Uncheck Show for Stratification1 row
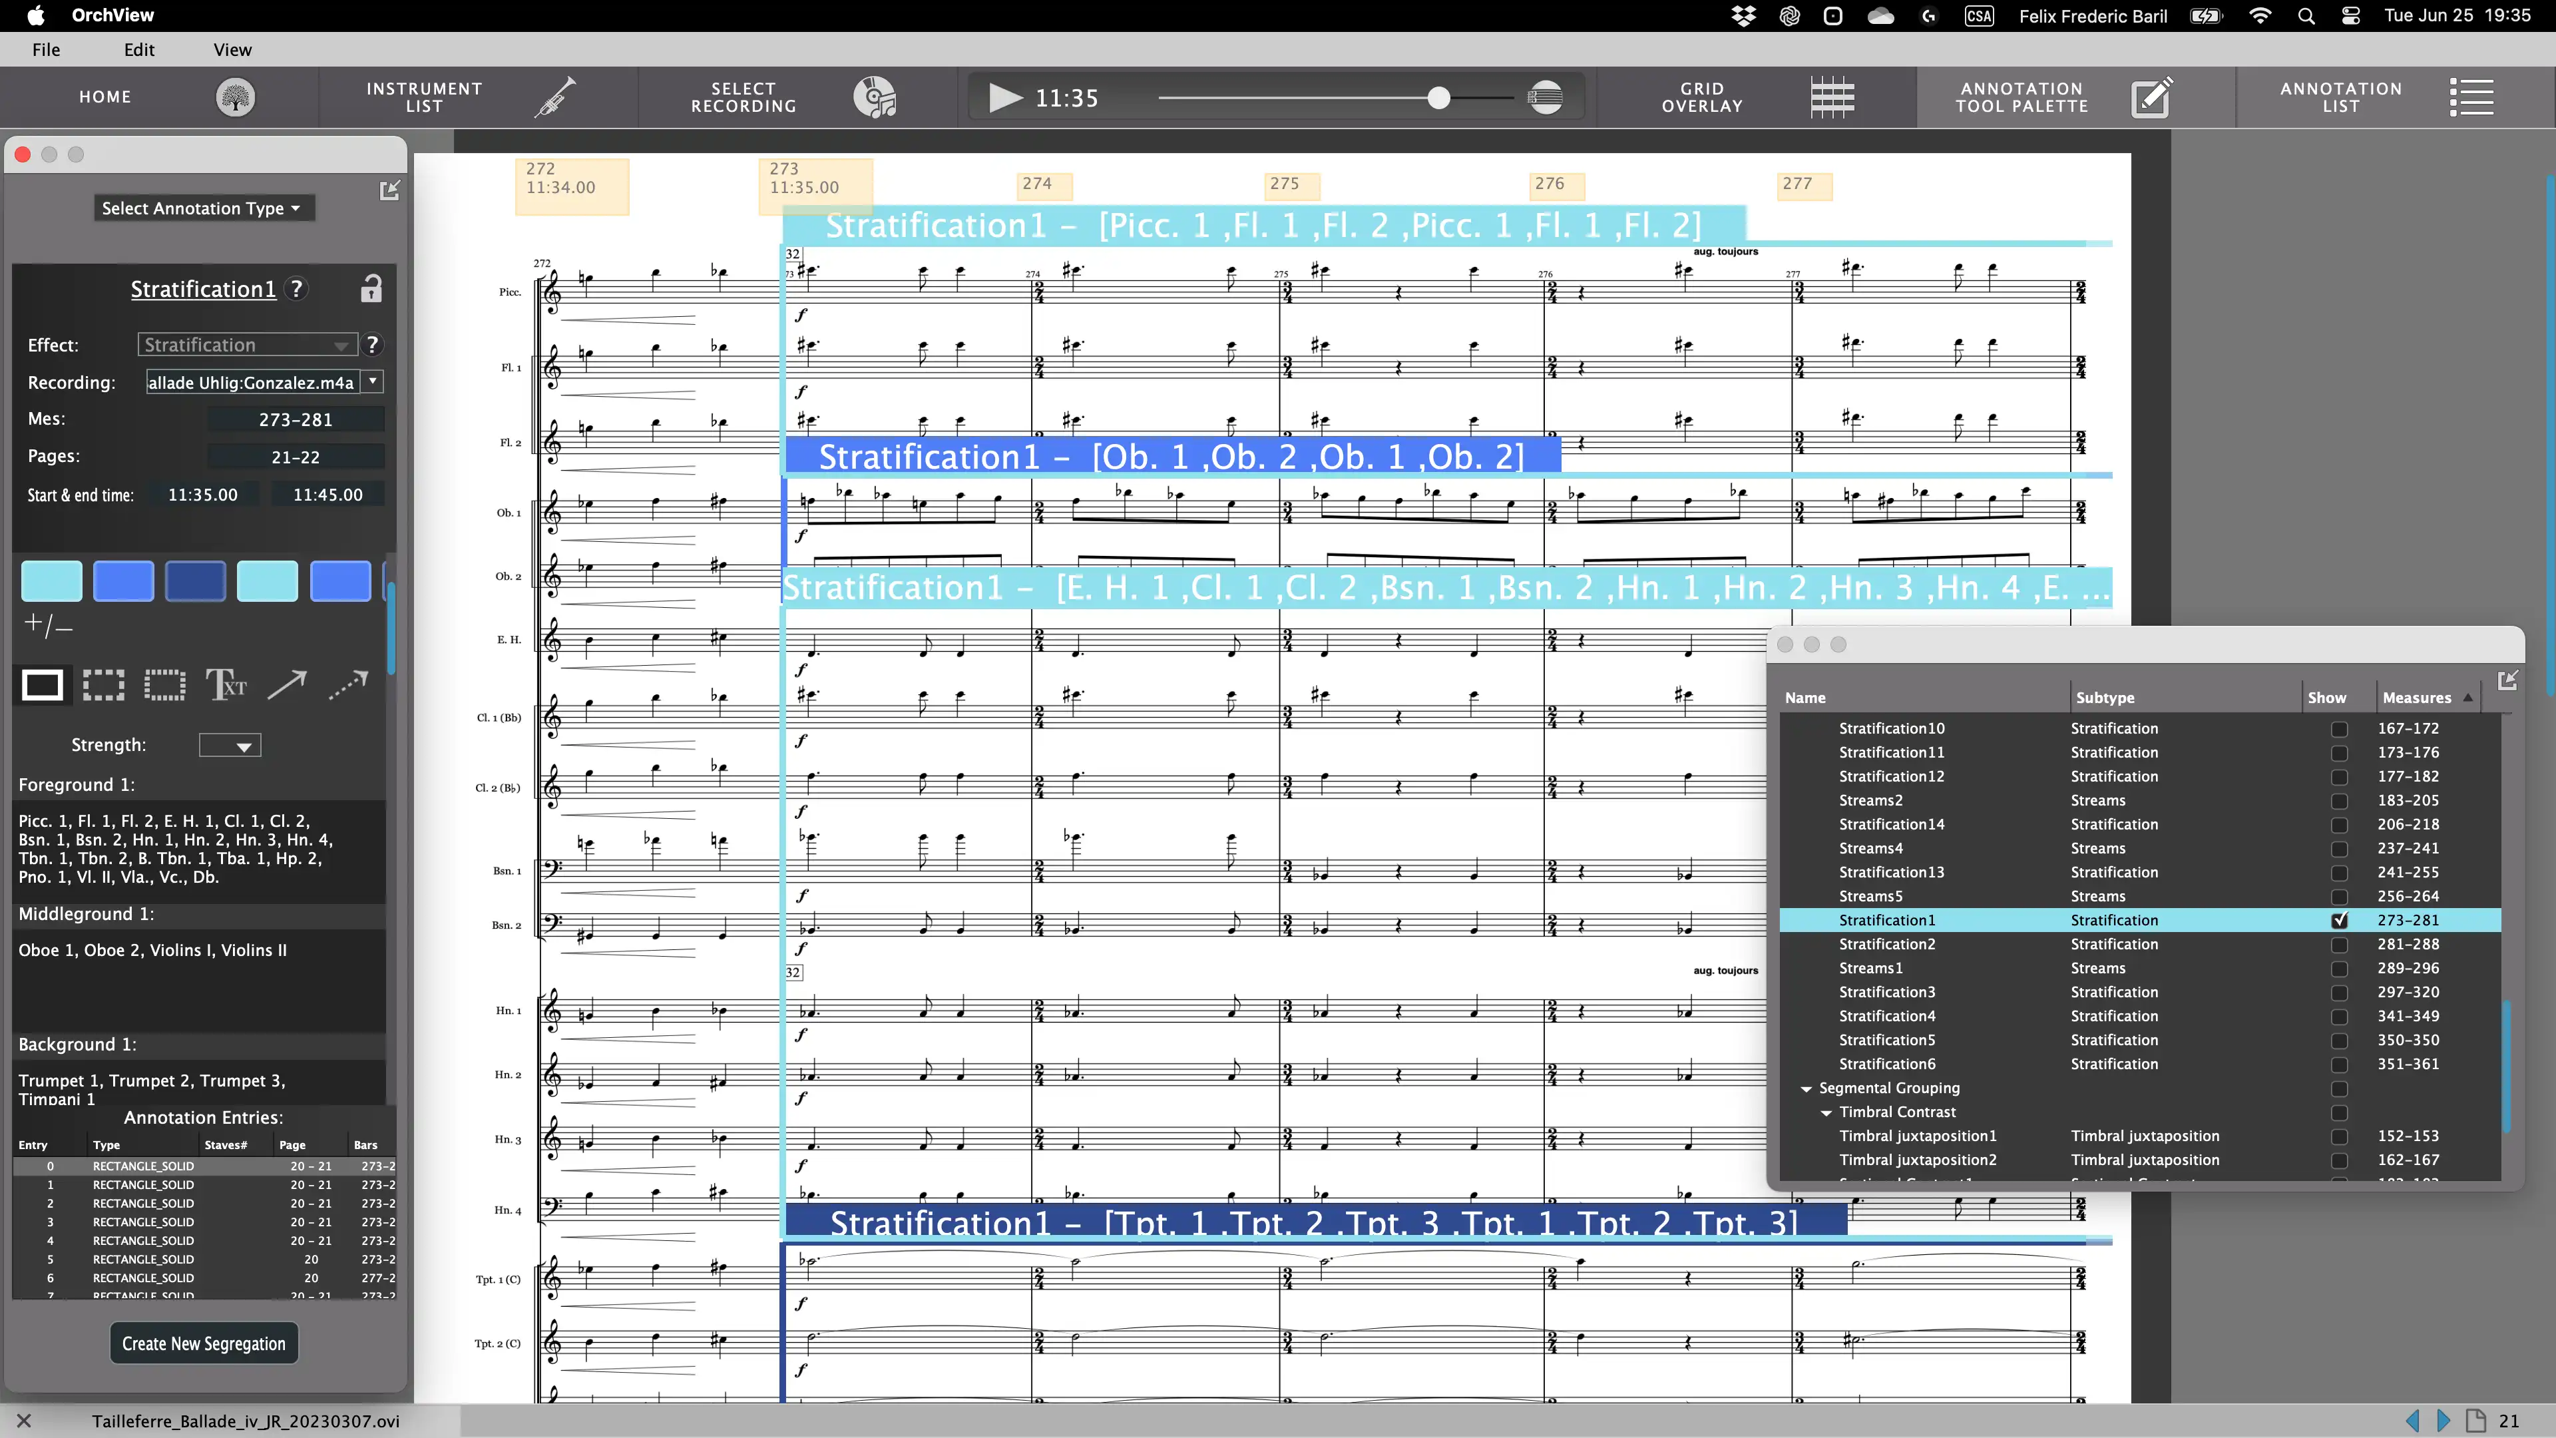The image size is (2556, 1438). [x=2339, y=921]
